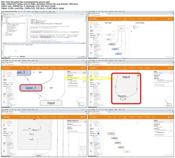
Task: Open the File menu in PyCharm frame
Action: (x=19, y=12)
